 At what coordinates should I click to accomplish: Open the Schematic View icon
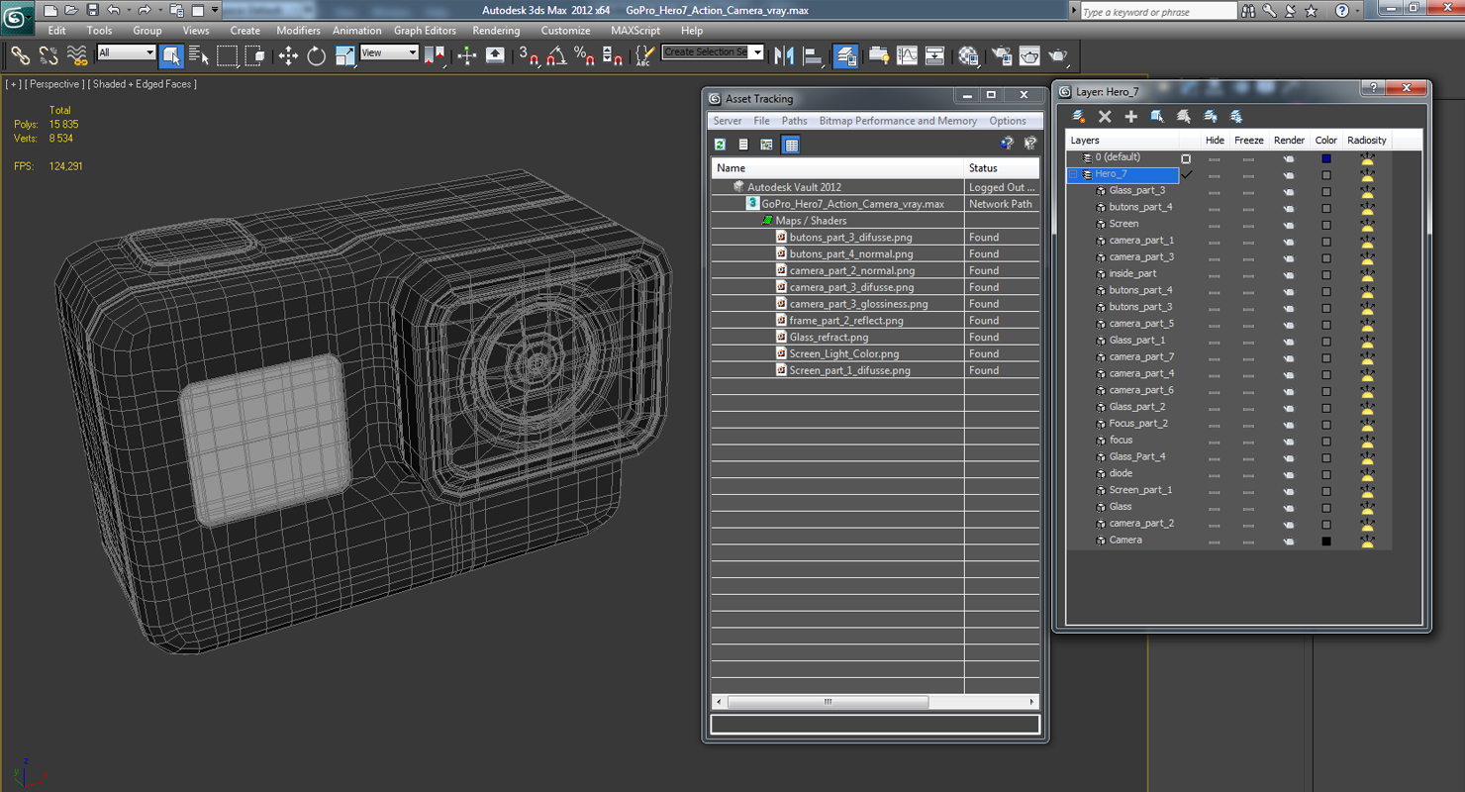(x=934, y=55)
